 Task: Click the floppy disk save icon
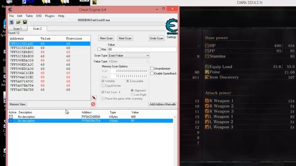coord(25,22)
